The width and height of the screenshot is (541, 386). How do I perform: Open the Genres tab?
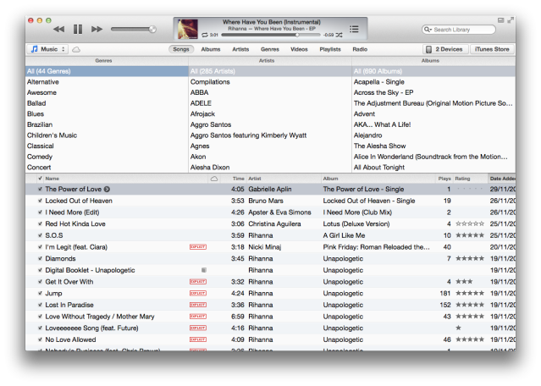click(270, 49)
